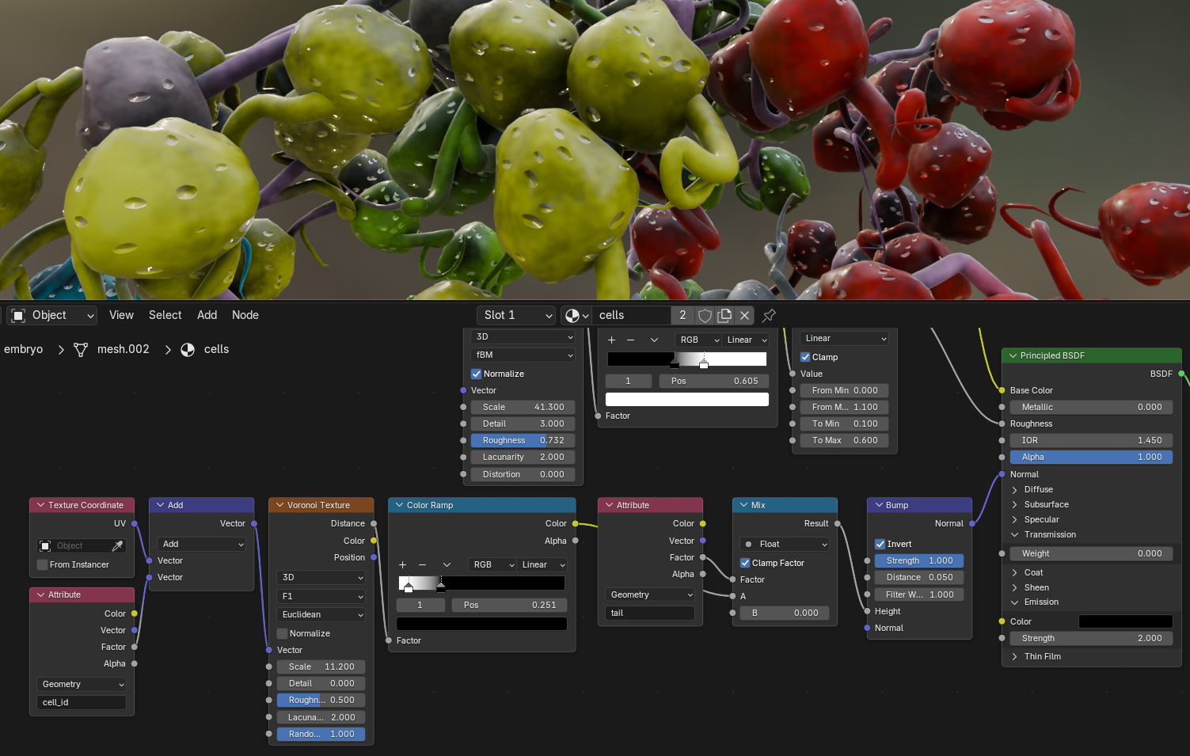
Task: Click the material user count 2 button
Action: pos(682,315)
